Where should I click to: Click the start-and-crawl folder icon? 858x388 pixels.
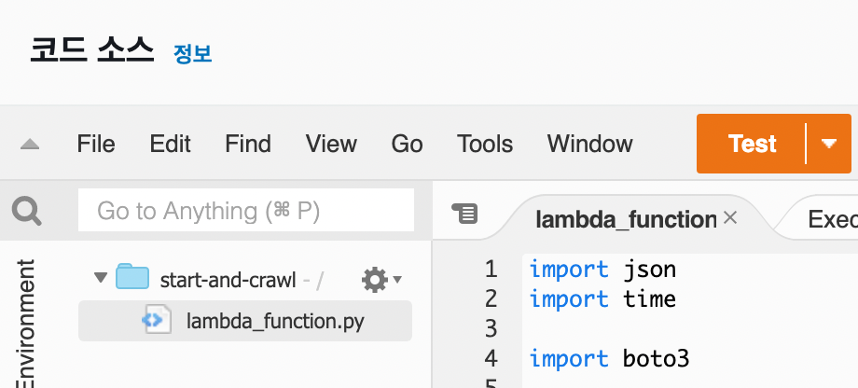pos(132,278)
